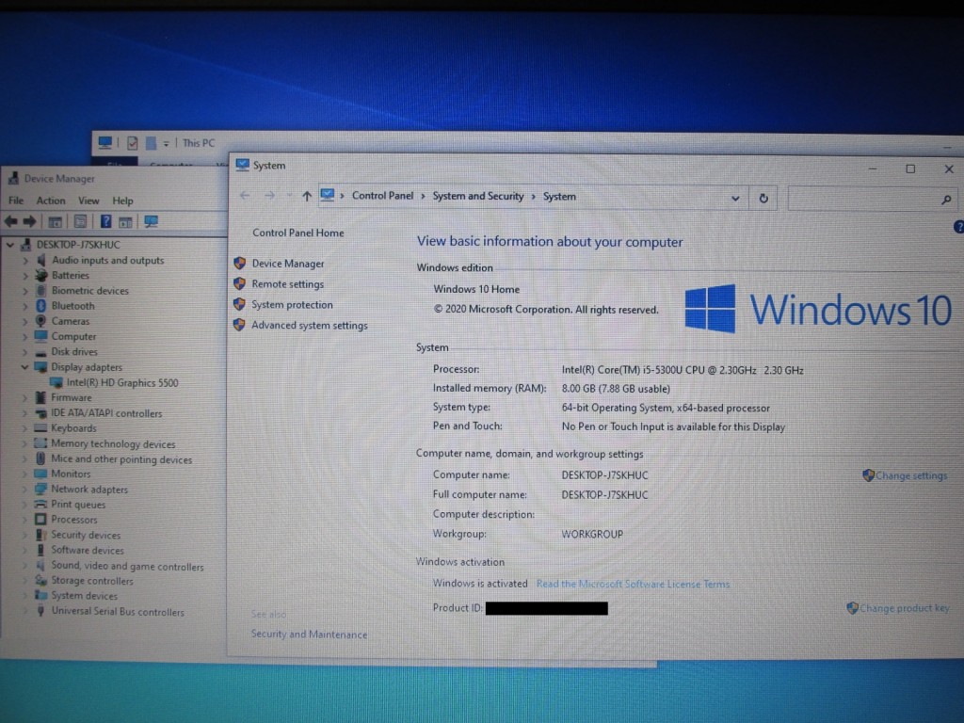Click the Bluetooth device category icon
The width and height of the screenshot is (964, 723).
click(x=41, y=306)
